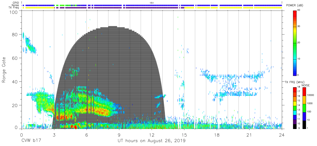Click the x-axis tick label '3'
The image size is (317, 146).
click(x=54, y=135)
